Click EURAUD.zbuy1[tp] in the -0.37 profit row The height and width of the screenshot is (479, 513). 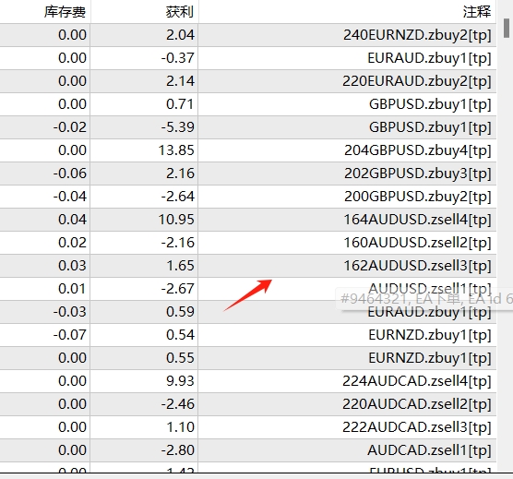pyautogui.click(x=430, y=58)
